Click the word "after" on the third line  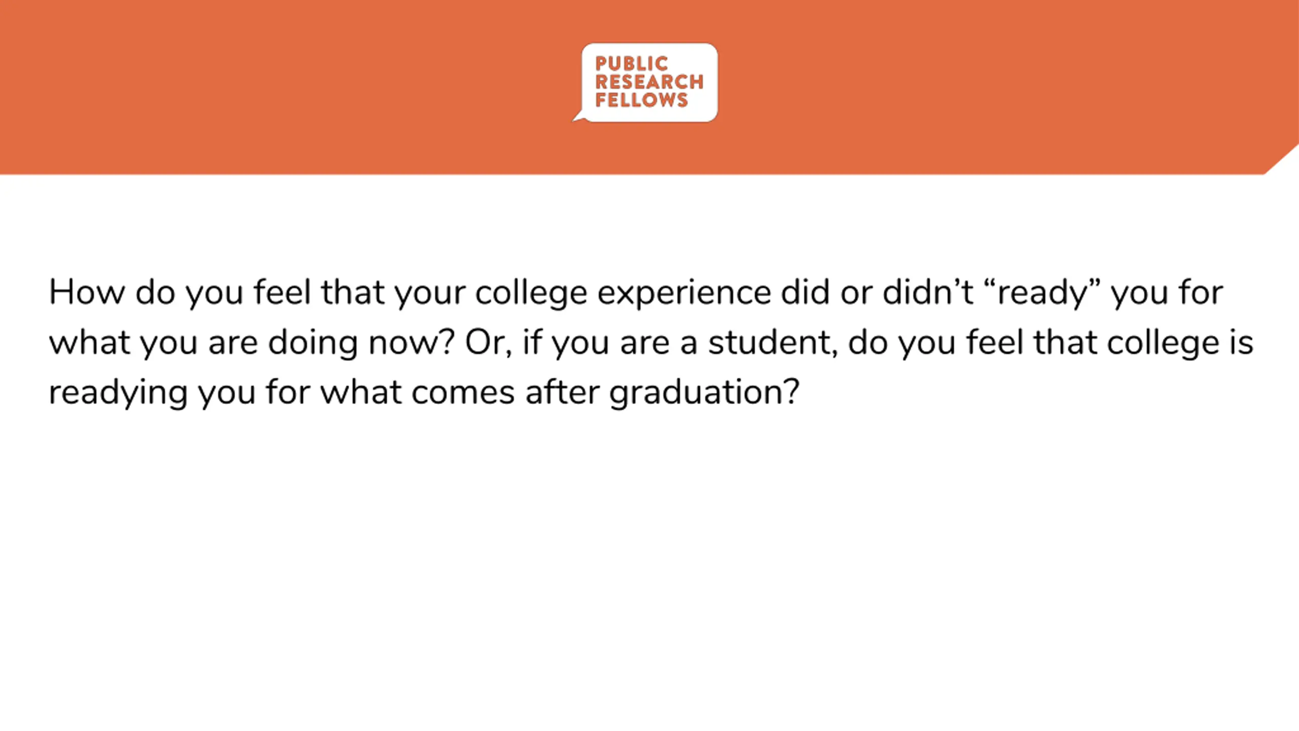click(562, 393)
